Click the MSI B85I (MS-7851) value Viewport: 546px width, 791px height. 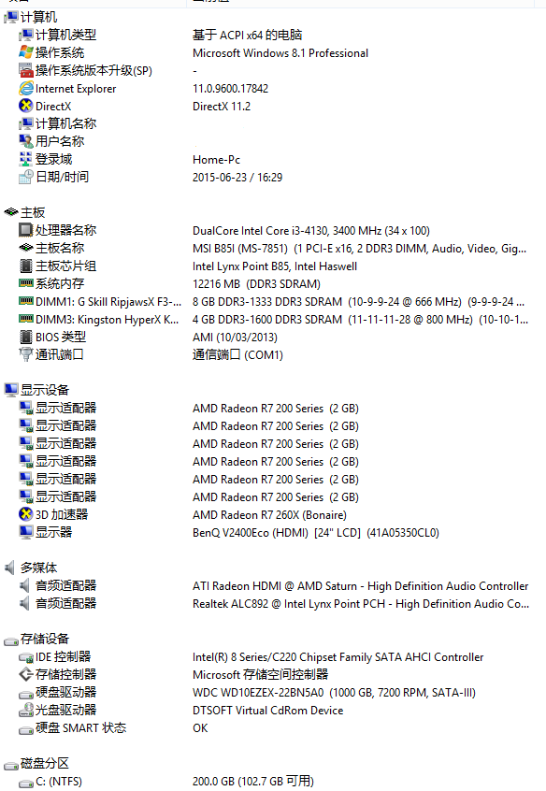(x=359, y=248)
